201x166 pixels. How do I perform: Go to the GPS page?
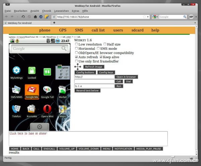pos(63,30)
